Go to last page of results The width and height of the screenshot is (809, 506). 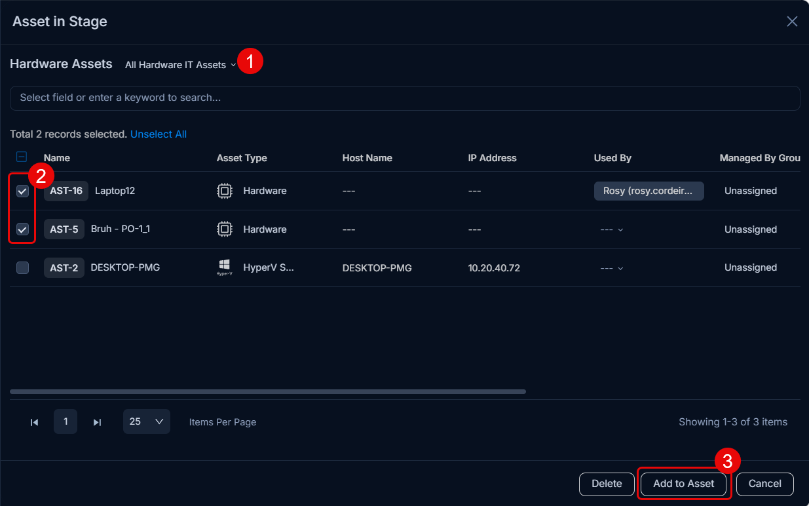pyautogui.click(x=97, y=422)
